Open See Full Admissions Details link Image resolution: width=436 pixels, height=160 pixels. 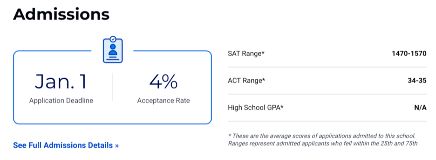(x=66, y=145)
